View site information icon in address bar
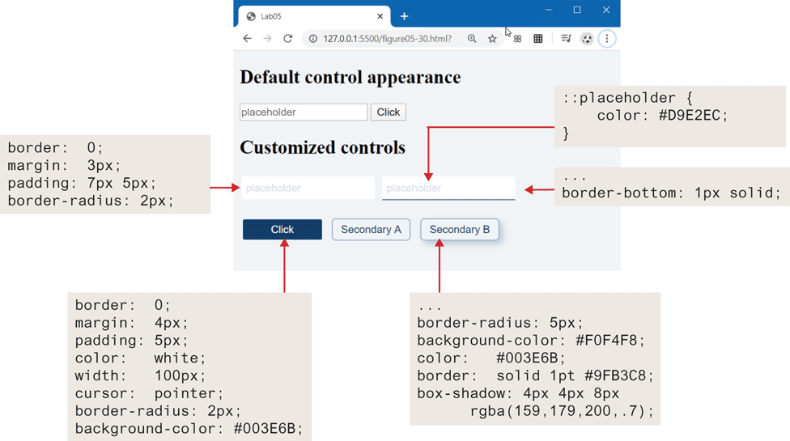 coord(312,39)
